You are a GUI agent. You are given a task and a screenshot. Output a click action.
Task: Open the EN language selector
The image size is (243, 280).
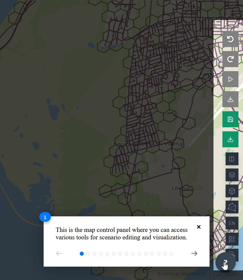[232, 223]
